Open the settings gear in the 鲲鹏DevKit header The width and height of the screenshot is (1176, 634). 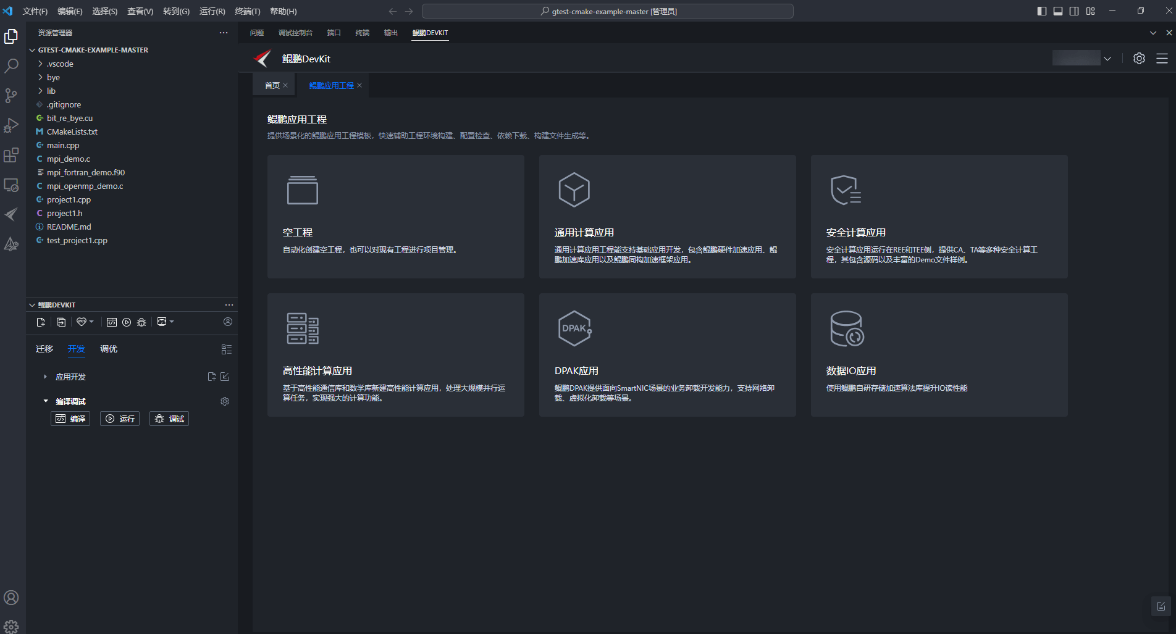coord(1139,59)
